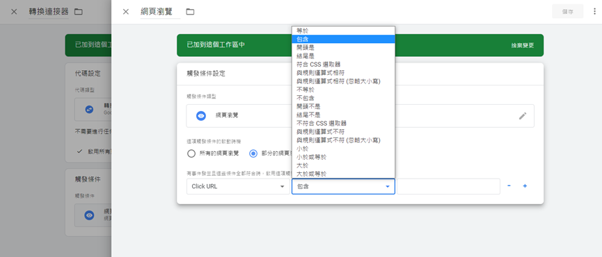Click the tag type icon in 代碼設定

[x=89, y=109]
